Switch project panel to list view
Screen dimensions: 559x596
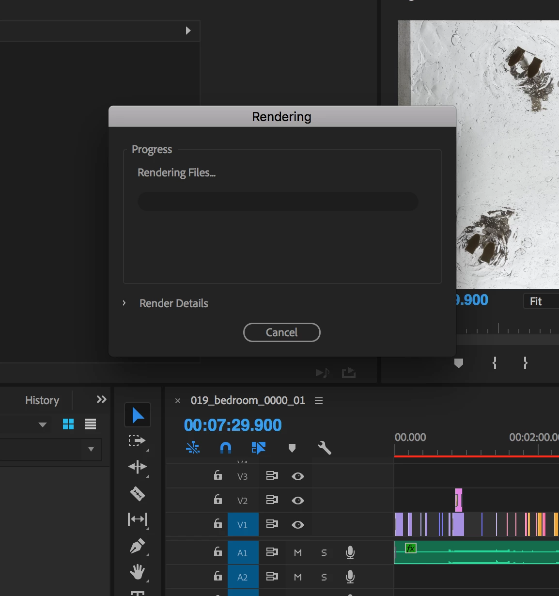91,424
